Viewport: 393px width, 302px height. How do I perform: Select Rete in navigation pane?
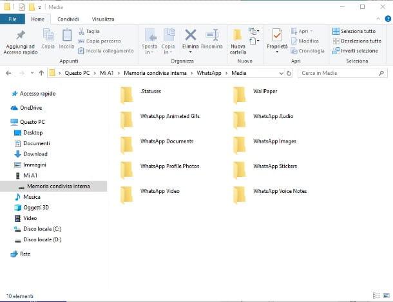pyautogui.click(x=21, y=254)
